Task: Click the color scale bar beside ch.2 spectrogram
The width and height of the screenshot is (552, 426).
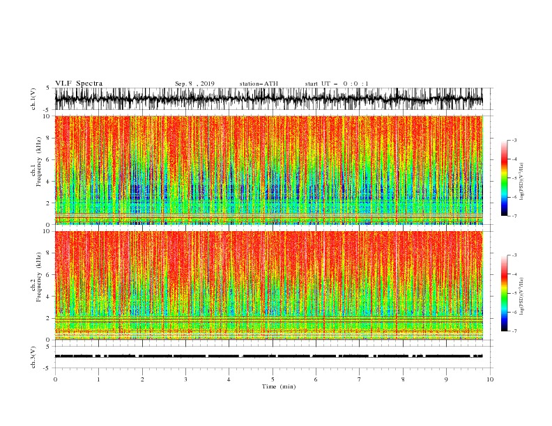Action: click(504, 293)
